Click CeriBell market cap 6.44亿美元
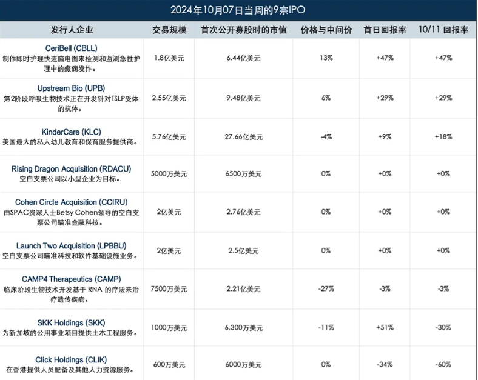The width and height of the screenshot is (478, 380). click(x=243, y=58)
